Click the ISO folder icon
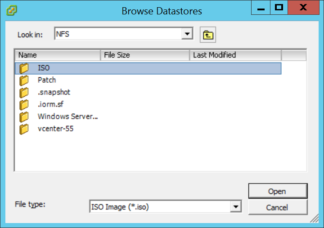The height and width of the screenshot is (228, 324). click(24, 68)
